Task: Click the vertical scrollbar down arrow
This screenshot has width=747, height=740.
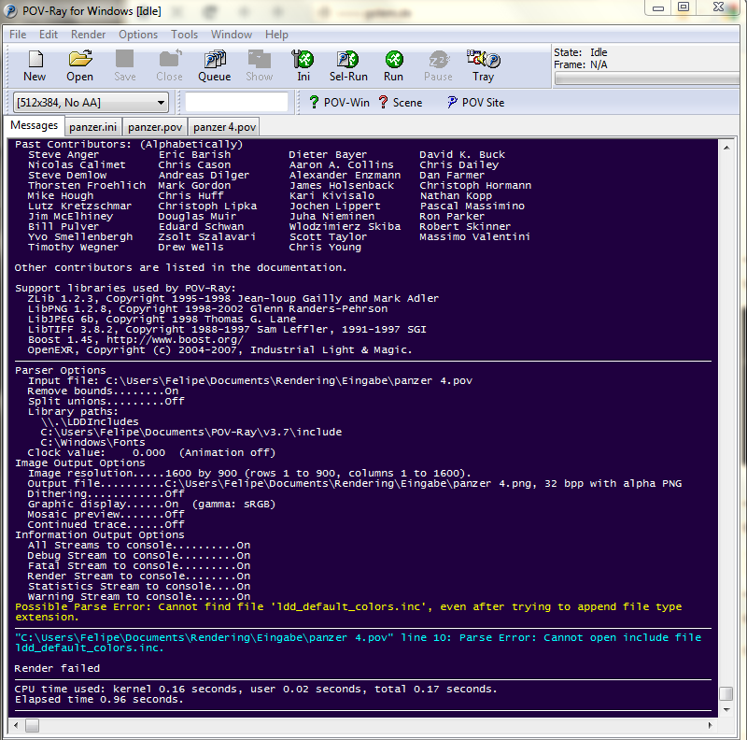Action: pyautogui.click(x=726, y=708)
